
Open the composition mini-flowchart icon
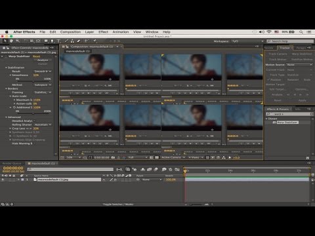pyautogui.click(x=119, y=169)
